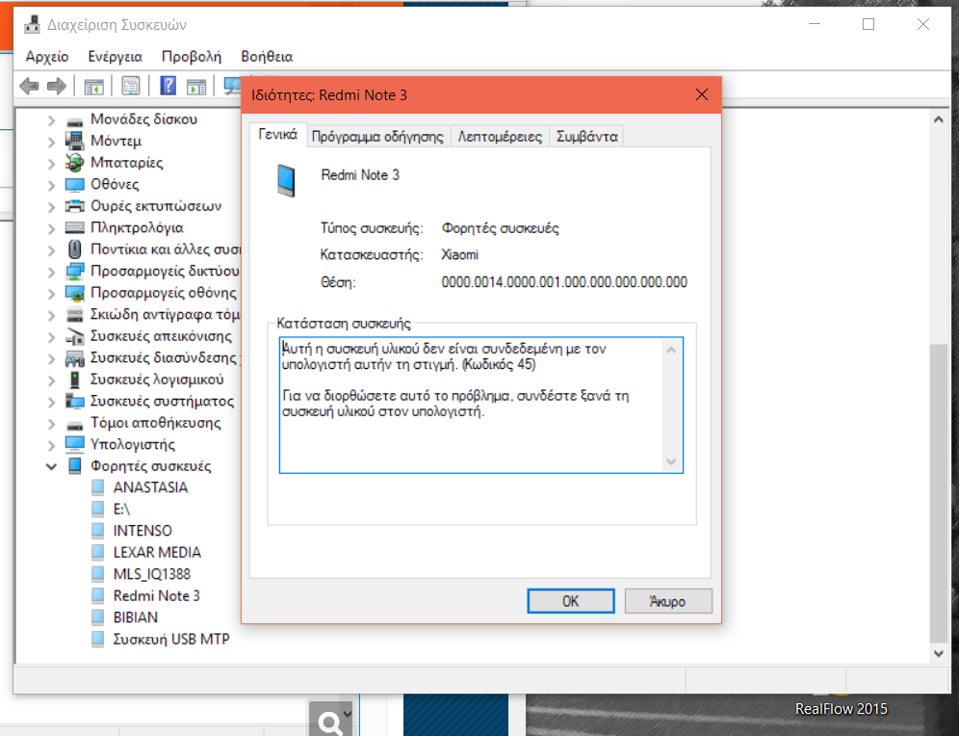The height and width of the screenshot is (736, 959).
Task: Select BIBIAN portable device
Action: 136,618
